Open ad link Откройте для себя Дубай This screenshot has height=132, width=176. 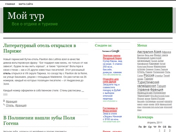tap(111, 80)
